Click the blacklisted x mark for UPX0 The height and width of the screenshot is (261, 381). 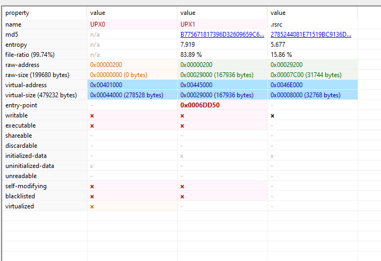(x=92, y=196)
